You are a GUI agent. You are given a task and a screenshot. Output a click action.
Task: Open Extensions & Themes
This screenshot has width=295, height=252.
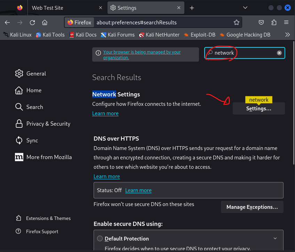click(x=43, y=218)
